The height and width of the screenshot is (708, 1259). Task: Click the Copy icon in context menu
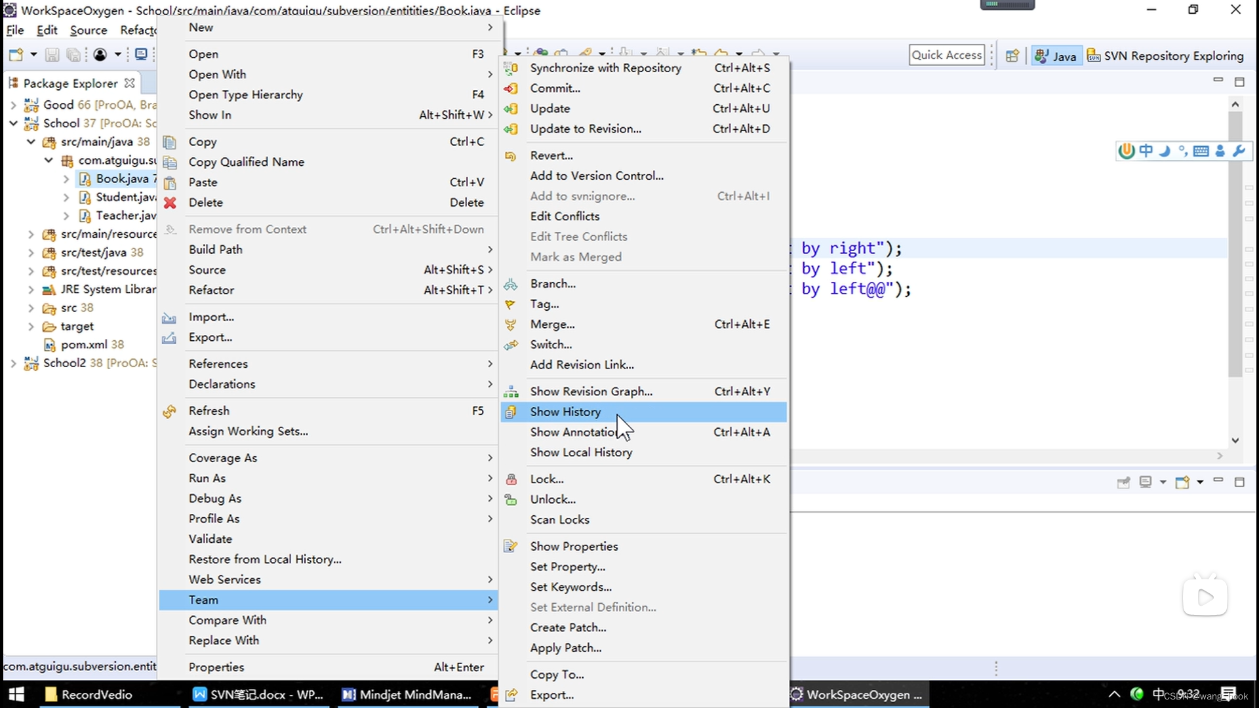[170, 142]
